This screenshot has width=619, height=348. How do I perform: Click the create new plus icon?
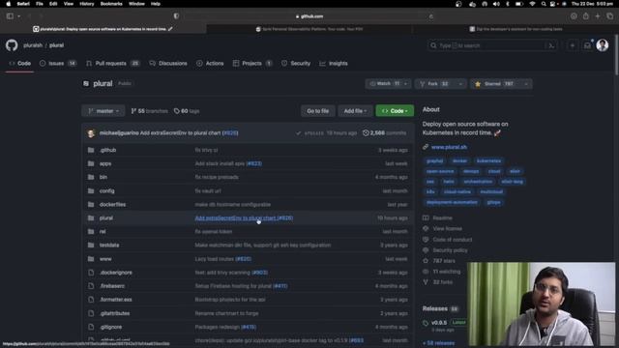pyautogui.click(x=573, y=45)
